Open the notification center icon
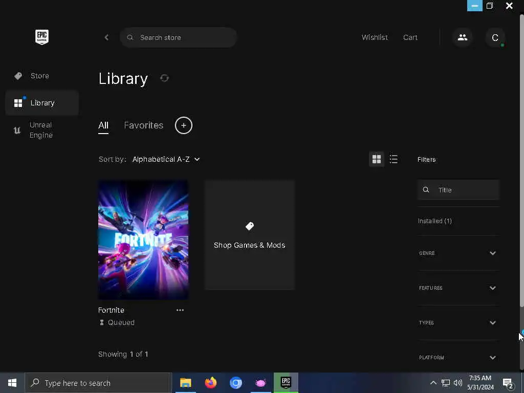 click(508, 383)
